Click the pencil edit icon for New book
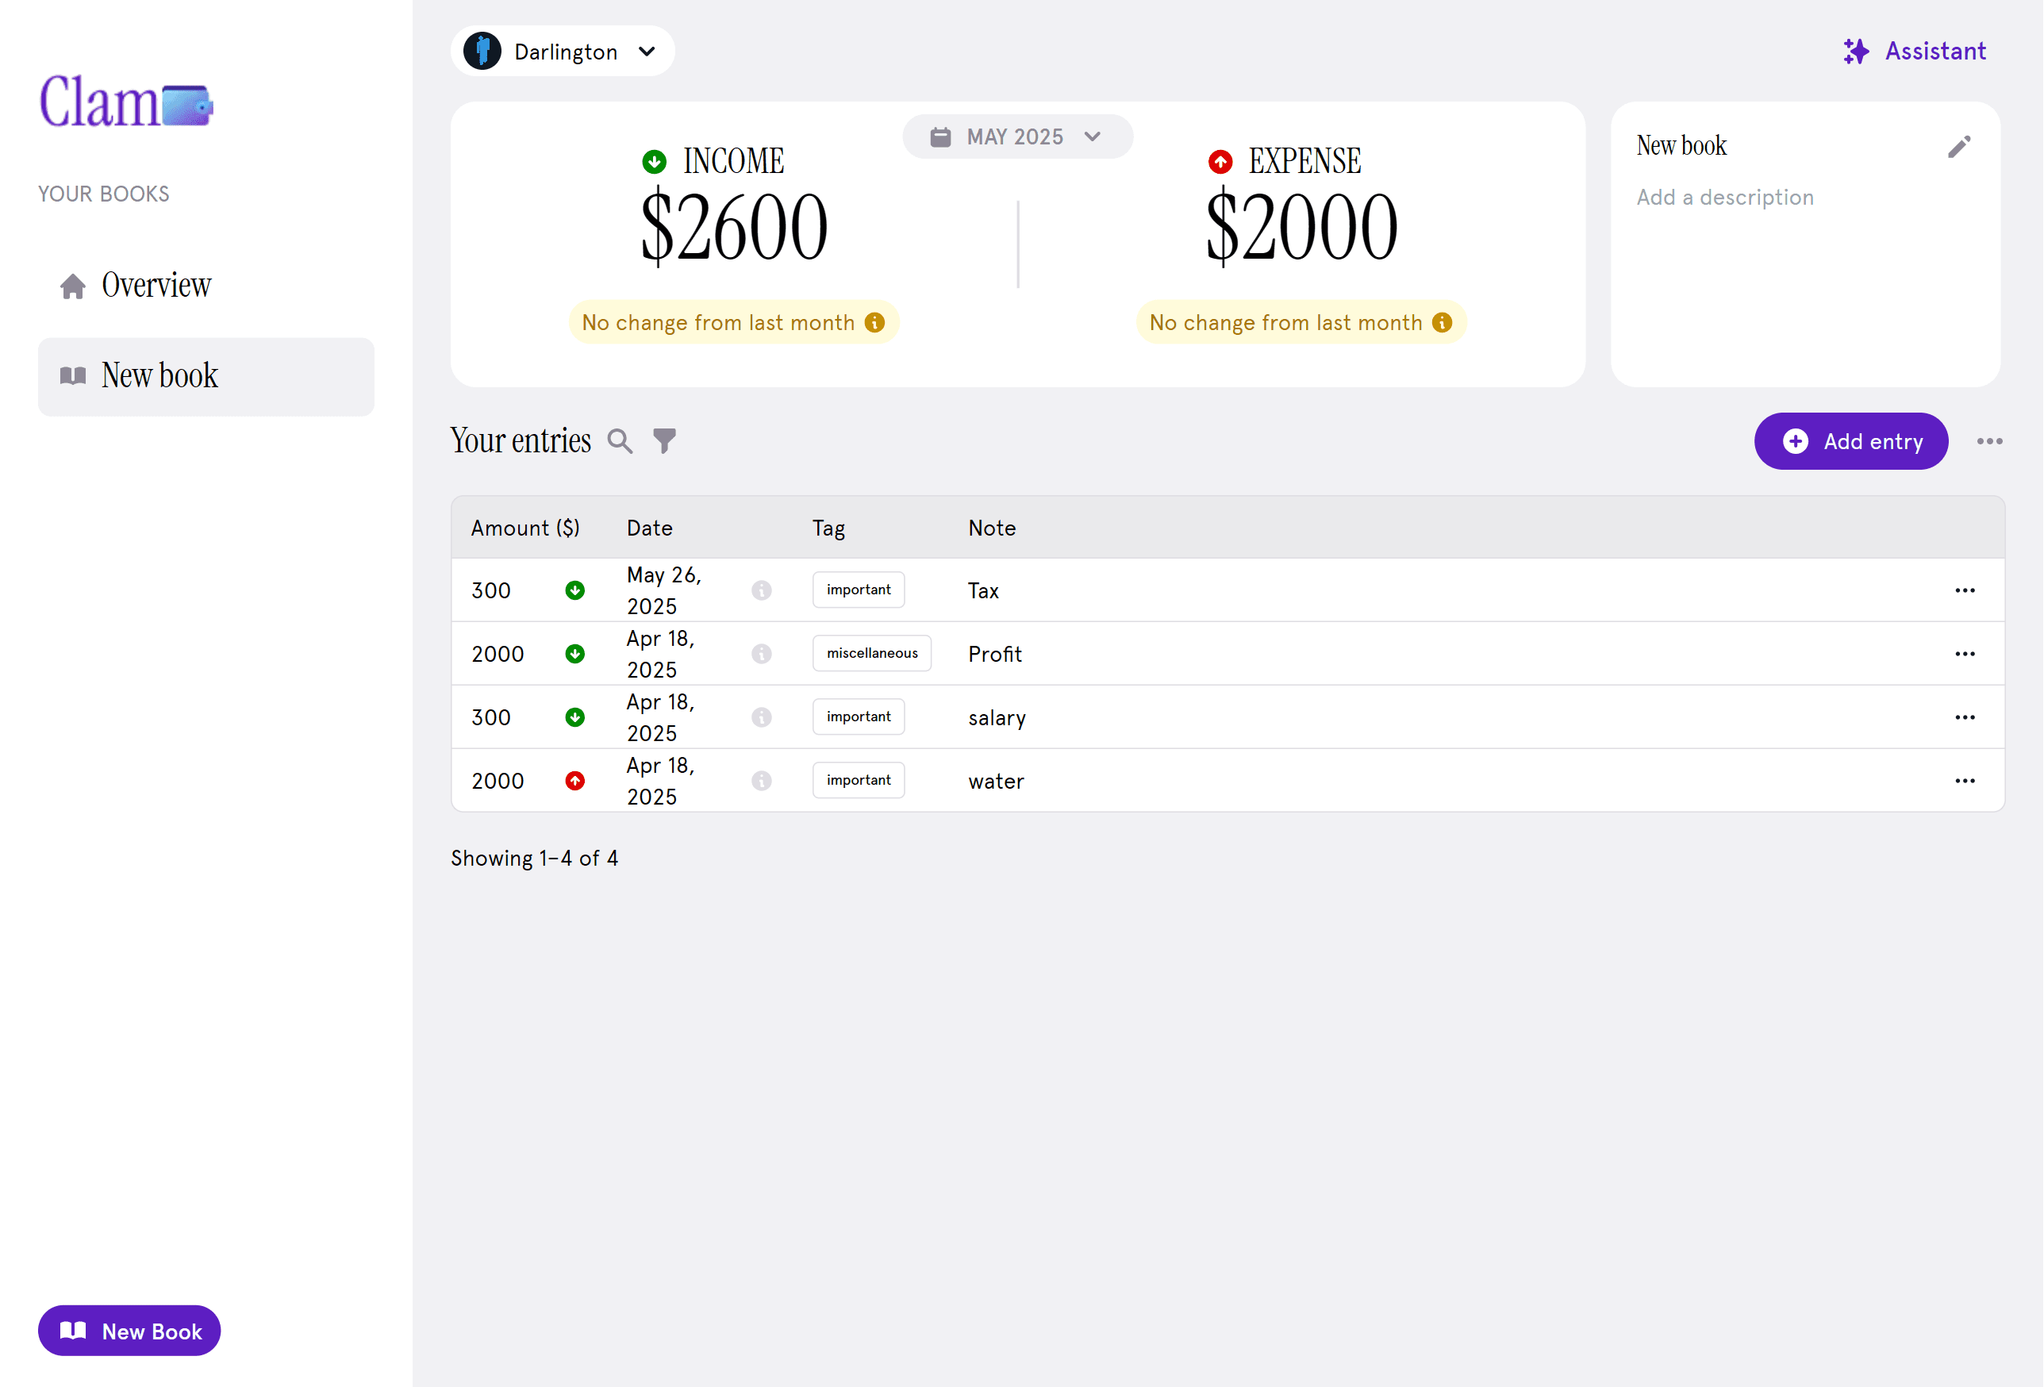This screenshot has height=1387, width=2044. (1958, 147)
